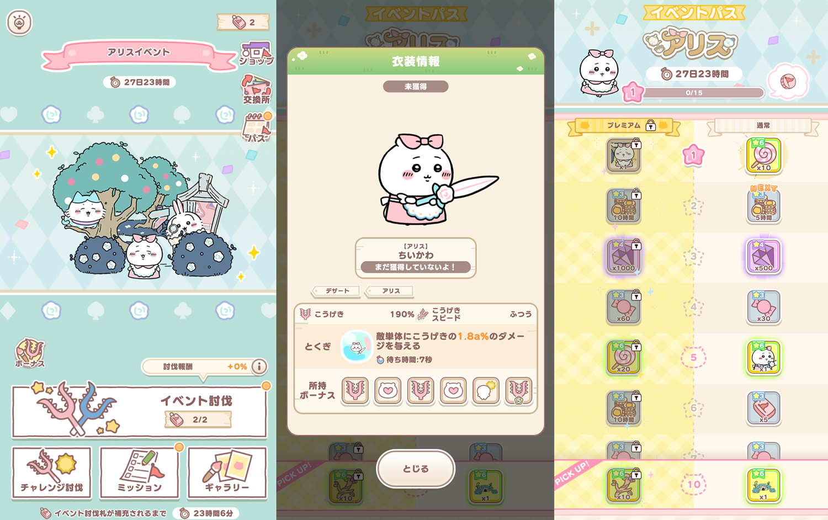Close the dialog with とじる

[416, 469]
